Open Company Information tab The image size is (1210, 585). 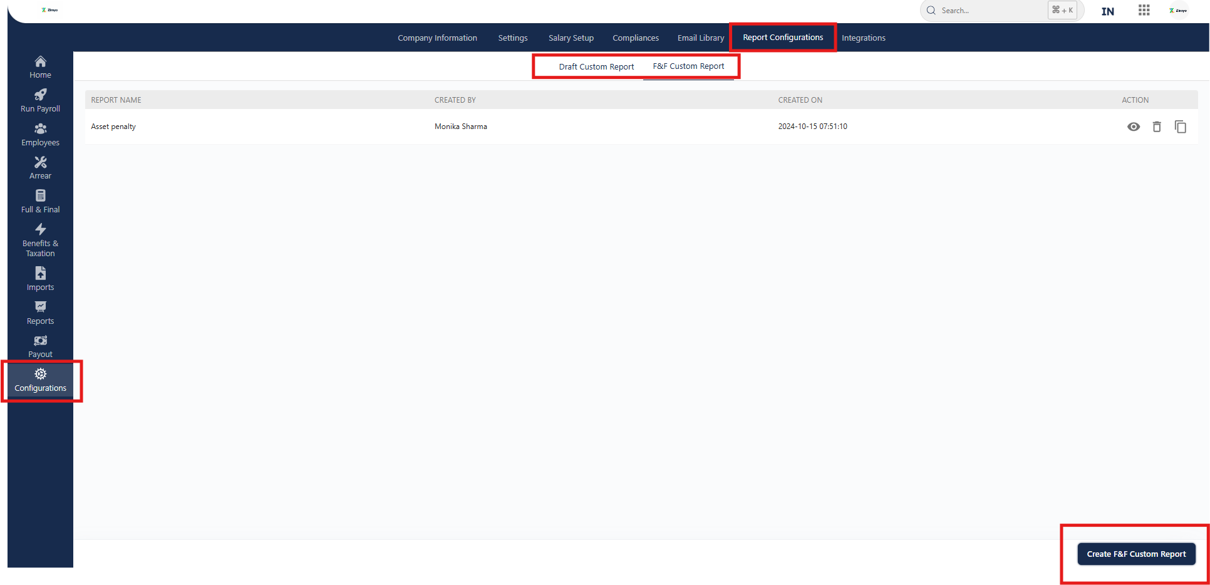(437, 38)
